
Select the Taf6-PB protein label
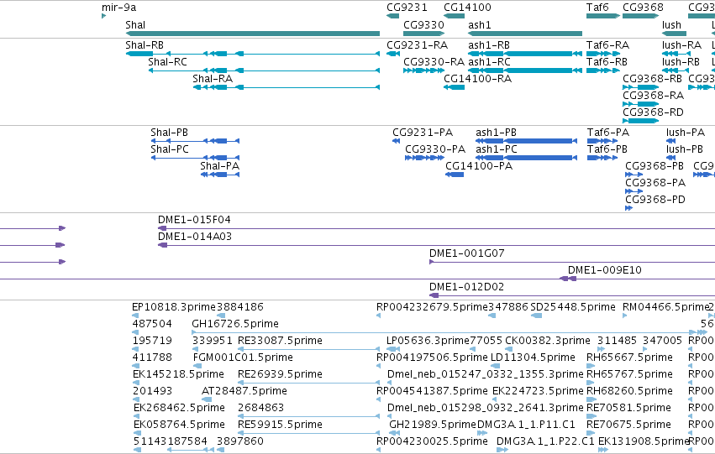pyautogui.click(x=607, y=149)
